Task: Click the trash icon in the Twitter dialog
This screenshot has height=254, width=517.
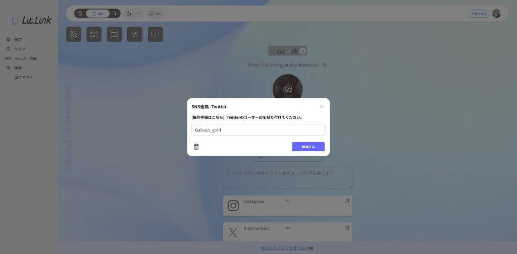Action: tap(196, 147)
